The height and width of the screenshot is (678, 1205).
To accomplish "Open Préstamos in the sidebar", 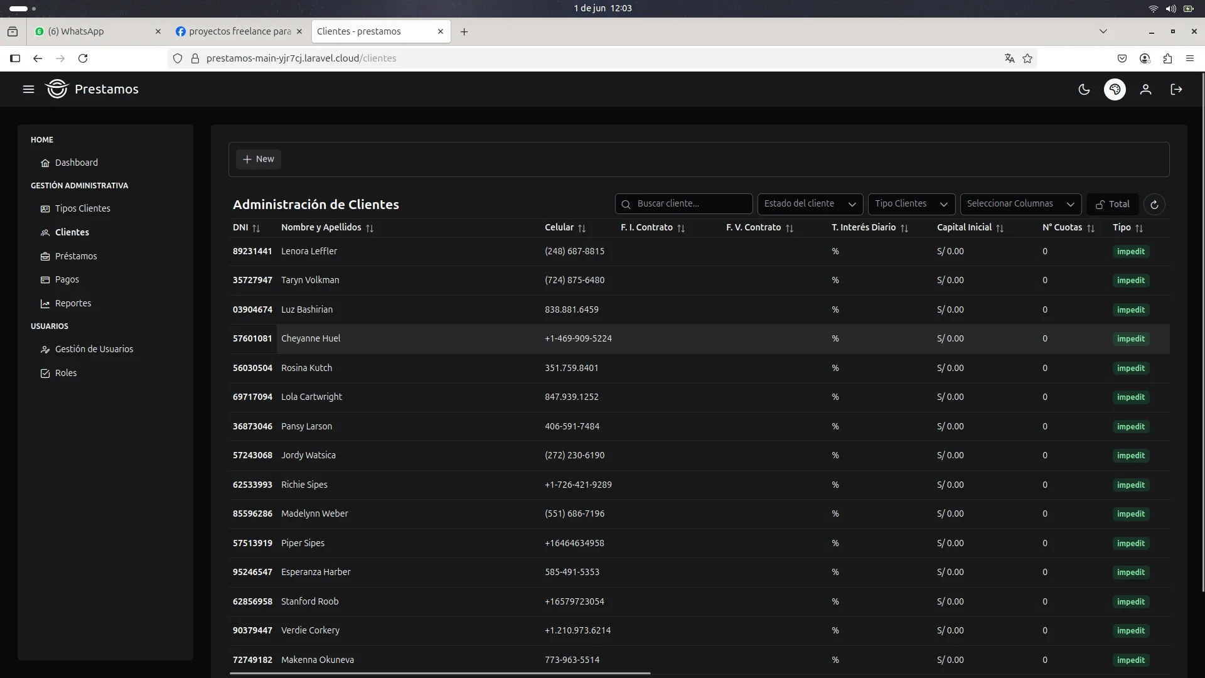I will coord(75,256).
